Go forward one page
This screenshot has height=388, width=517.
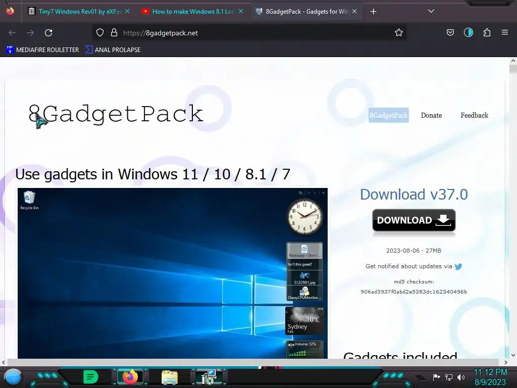(x=30, y=33)
